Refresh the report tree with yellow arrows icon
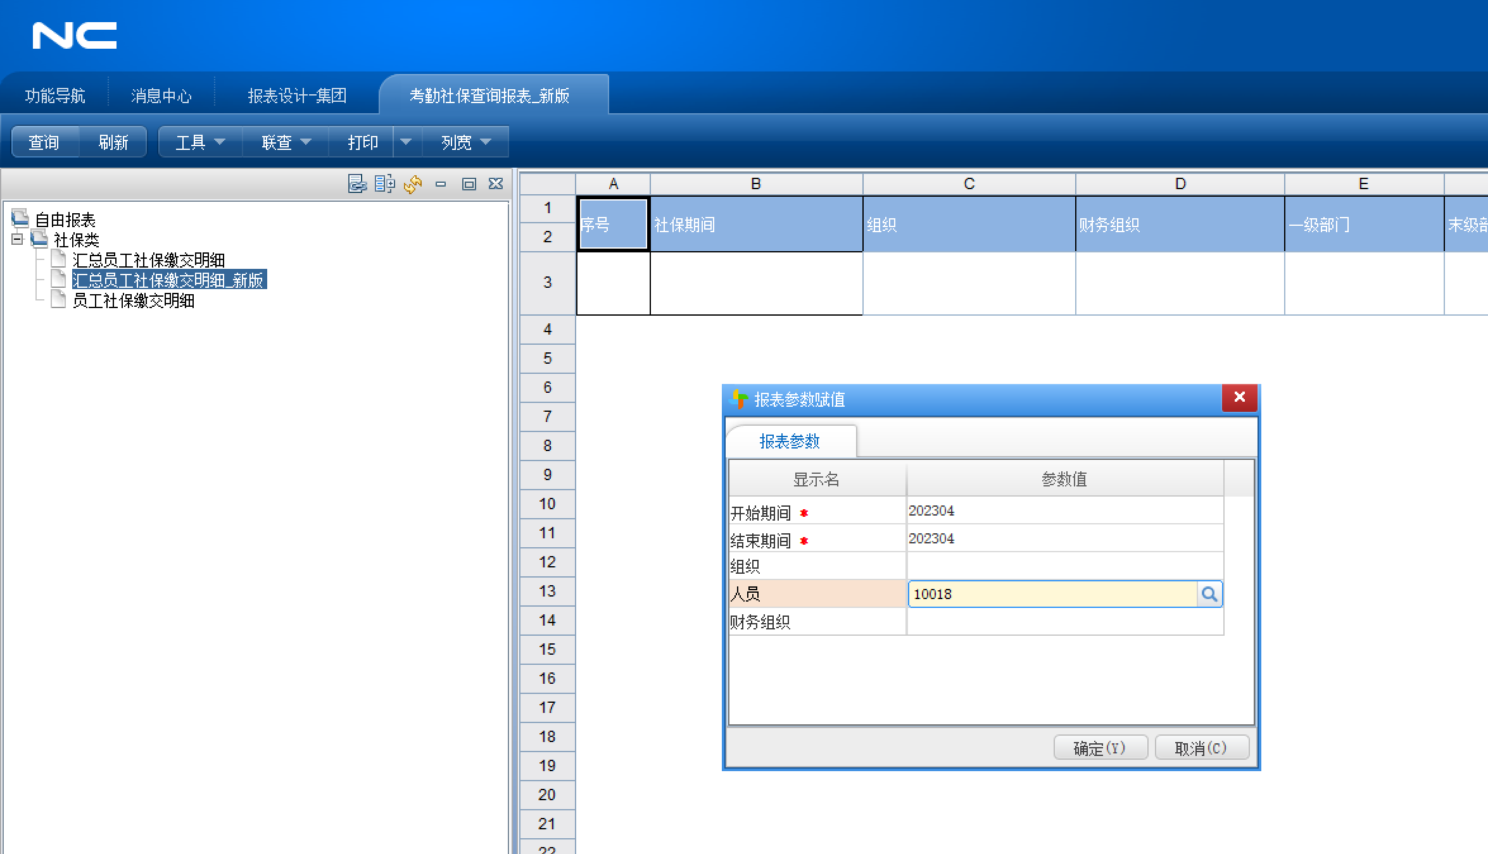 413,184
